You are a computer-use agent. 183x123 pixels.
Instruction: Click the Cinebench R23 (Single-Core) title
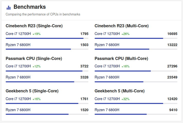[x=34, y=26]
